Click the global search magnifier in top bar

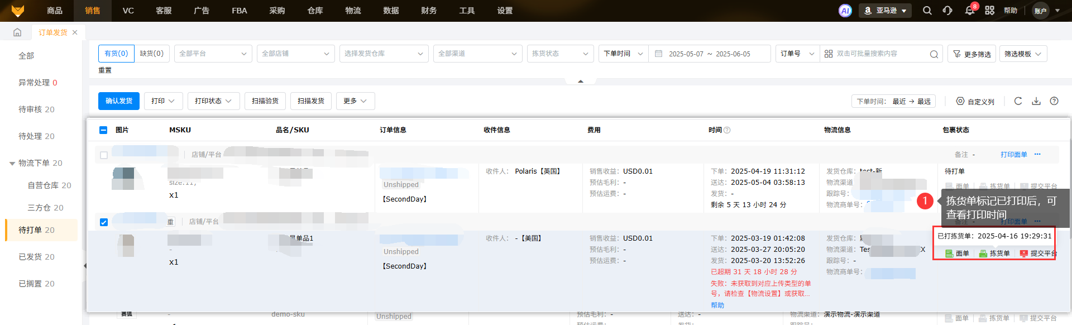coord(927,11)
